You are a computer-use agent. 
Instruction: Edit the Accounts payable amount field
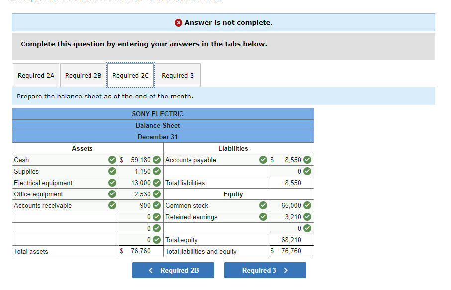pyautogui.click(x=292, y=160)
